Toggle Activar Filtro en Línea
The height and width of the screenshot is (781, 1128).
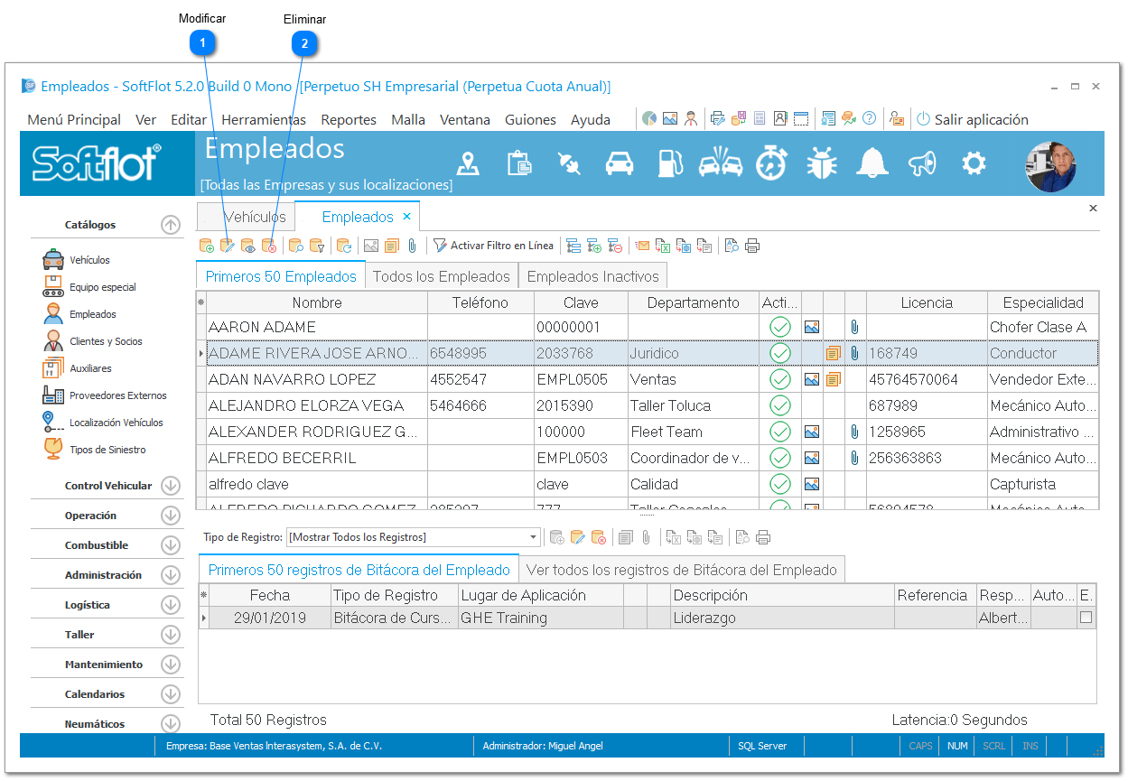point(493,246)
